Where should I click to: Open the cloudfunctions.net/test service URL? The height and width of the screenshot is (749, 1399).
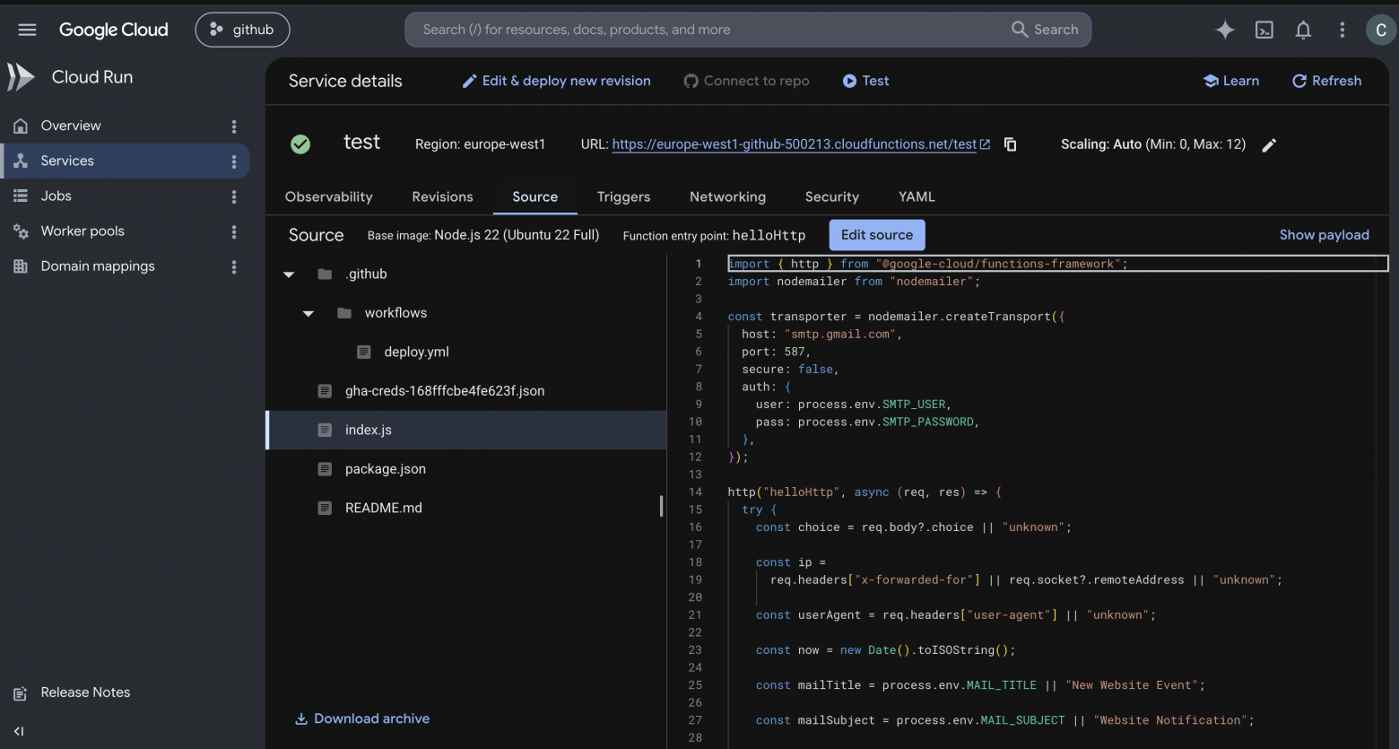click(x=795, y=144)
